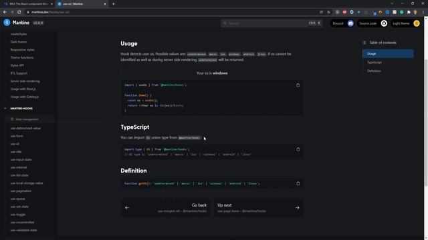
Task: Switch to Light theme
Action: pyautogui.click(x=406, y=23)
